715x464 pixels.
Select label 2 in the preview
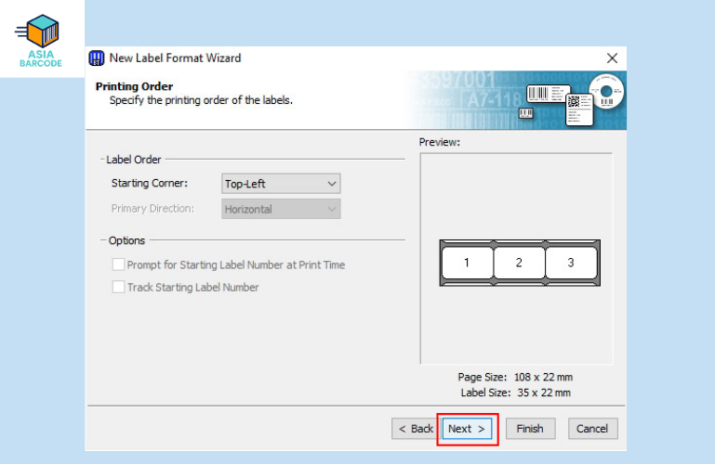(519, 263)
